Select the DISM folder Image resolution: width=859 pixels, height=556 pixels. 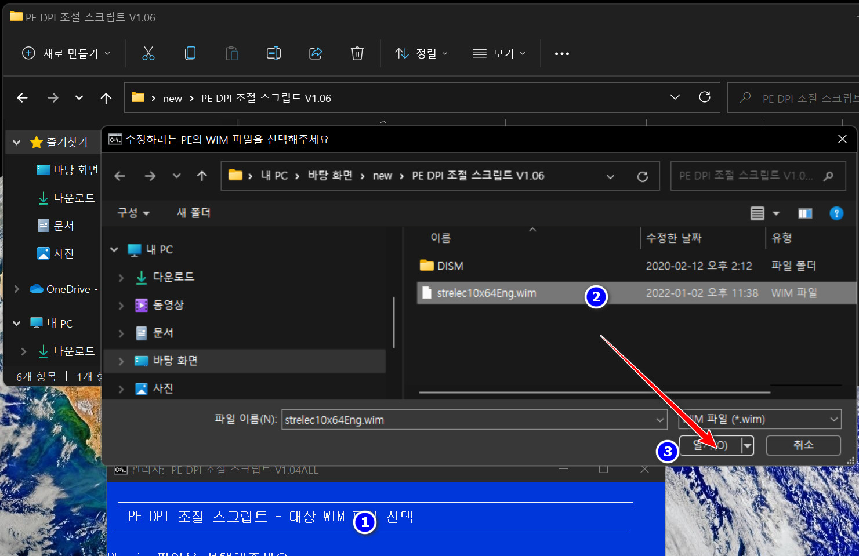pyautogui.click(x=441, y=266)
